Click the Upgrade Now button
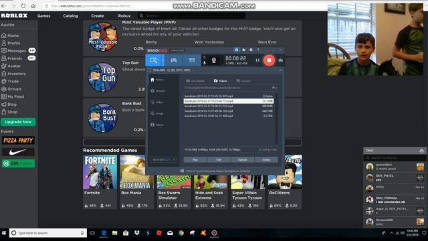The width and height of the screenshot is (428, 241). tap(18, 122)
